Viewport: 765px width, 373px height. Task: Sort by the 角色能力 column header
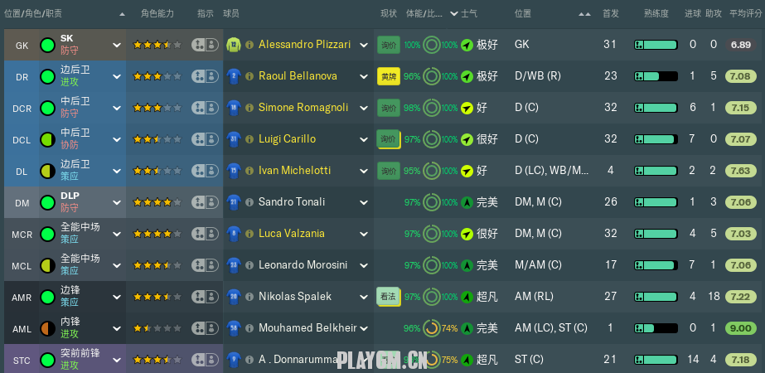(x=157, y=14)
